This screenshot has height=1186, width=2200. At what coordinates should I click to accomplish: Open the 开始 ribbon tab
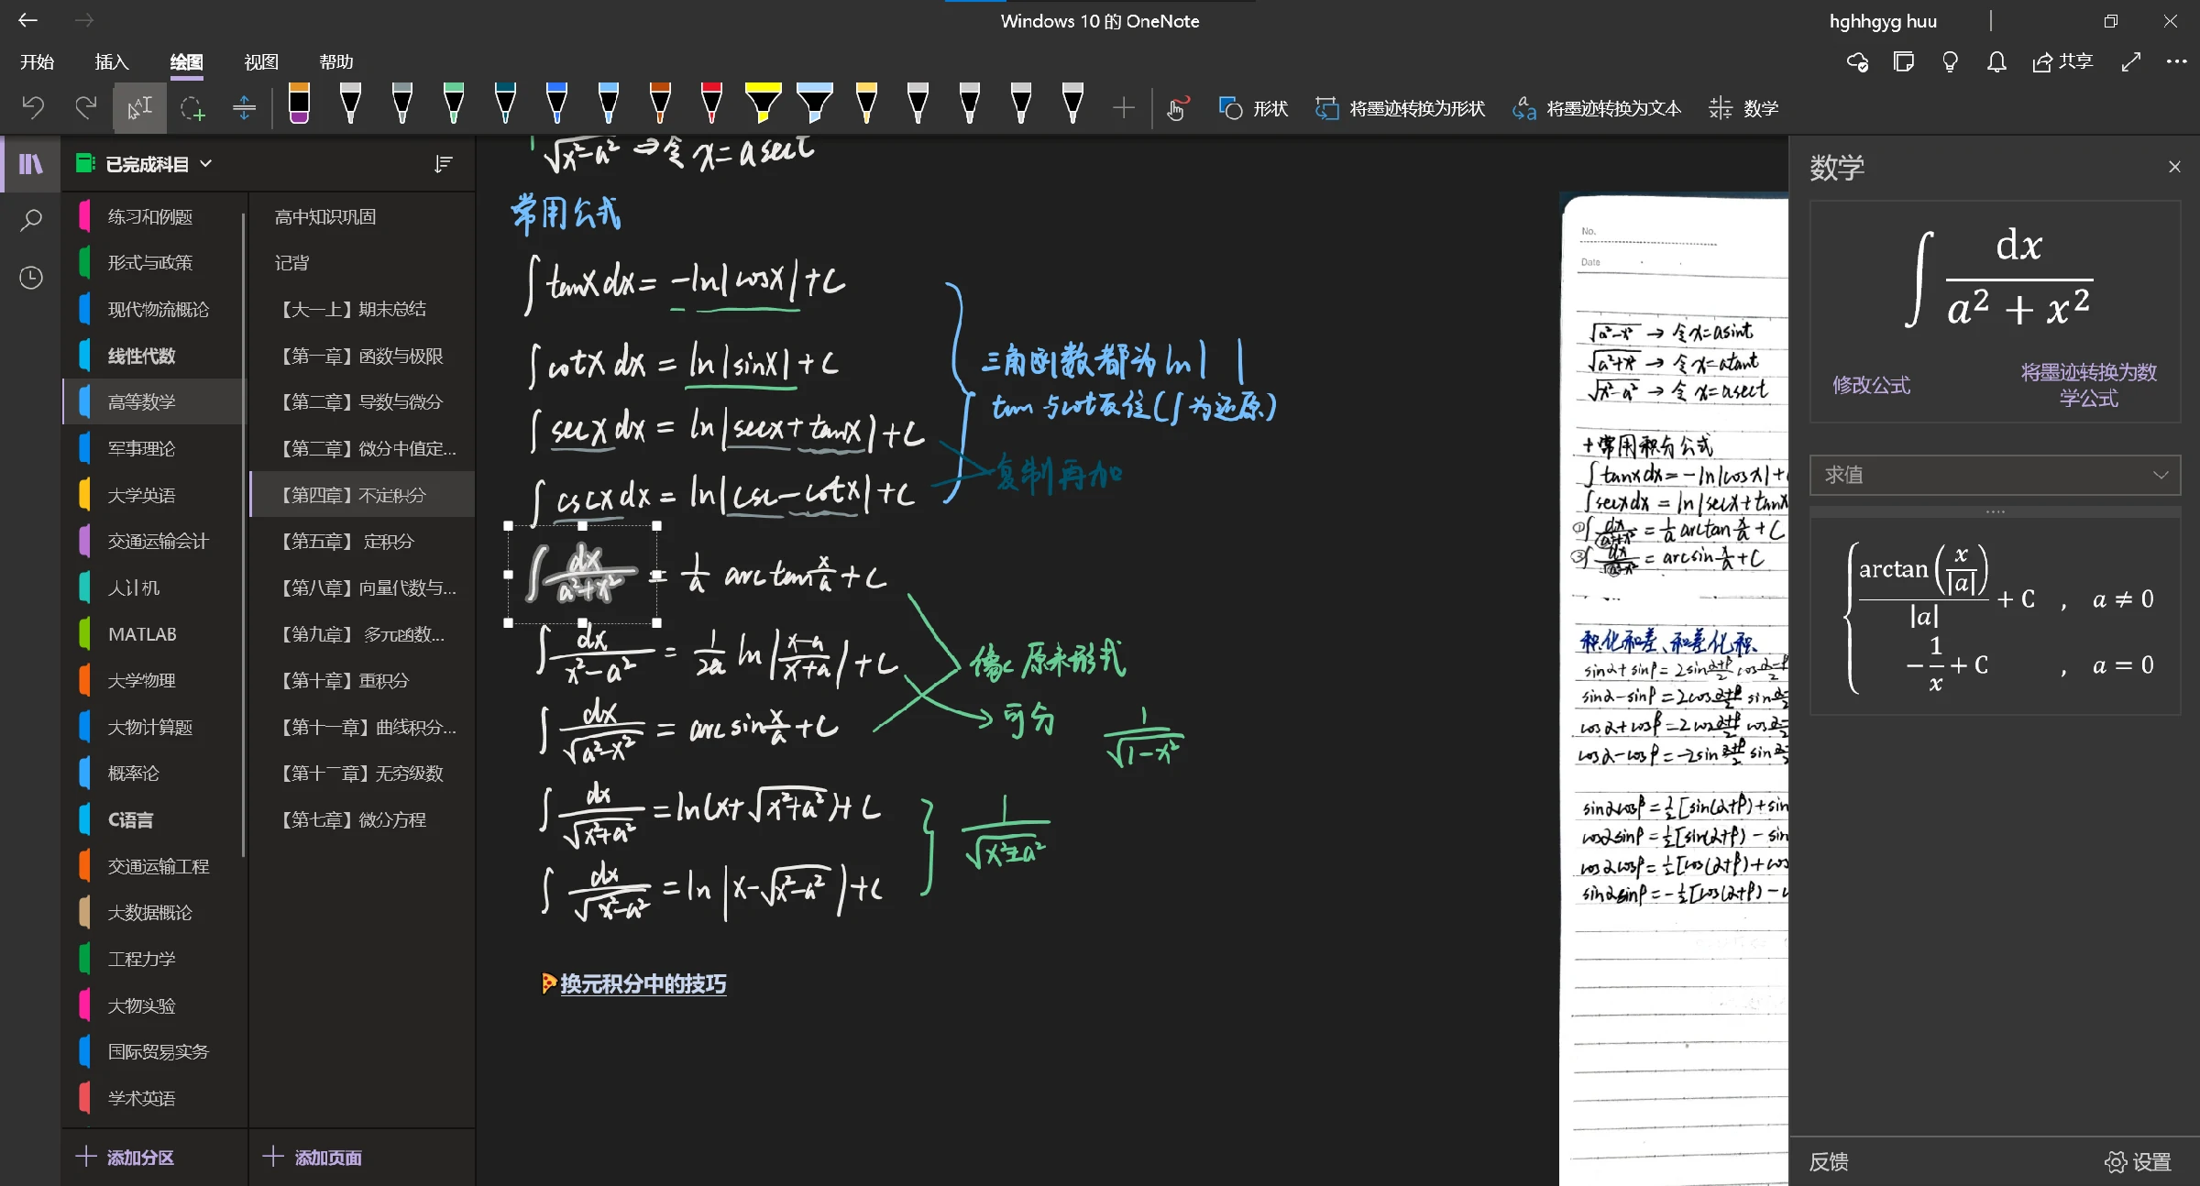pos(37,61)
